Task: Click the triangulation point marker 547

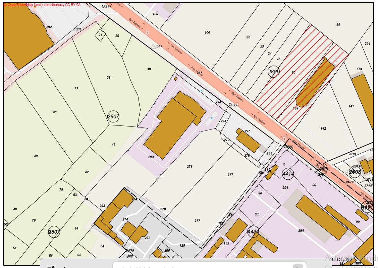Action: pyautogui.click(x=153, y=47)
